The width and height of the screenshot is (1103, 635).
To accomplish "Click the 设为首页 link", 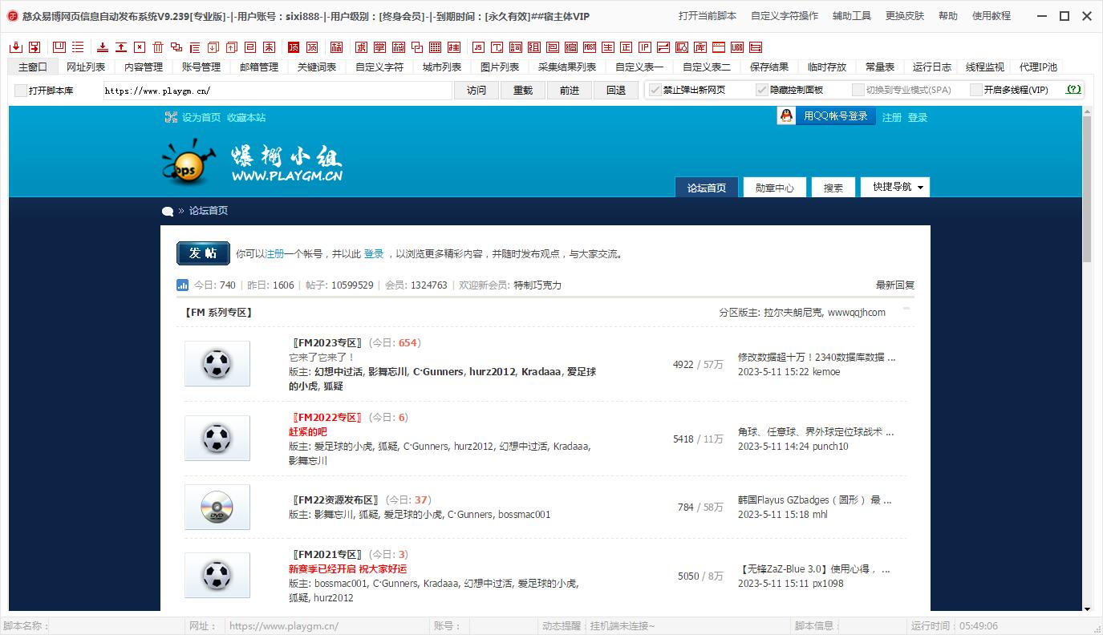I will (201, 117).
